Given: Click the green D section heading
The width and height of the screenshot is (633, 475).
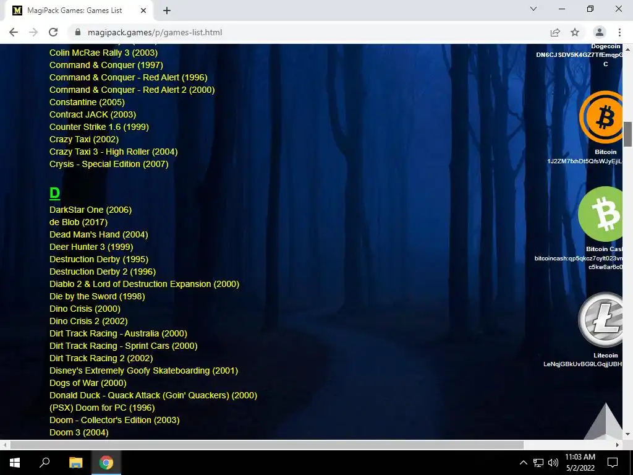Looking at the screenshot, I should [54, 193].
